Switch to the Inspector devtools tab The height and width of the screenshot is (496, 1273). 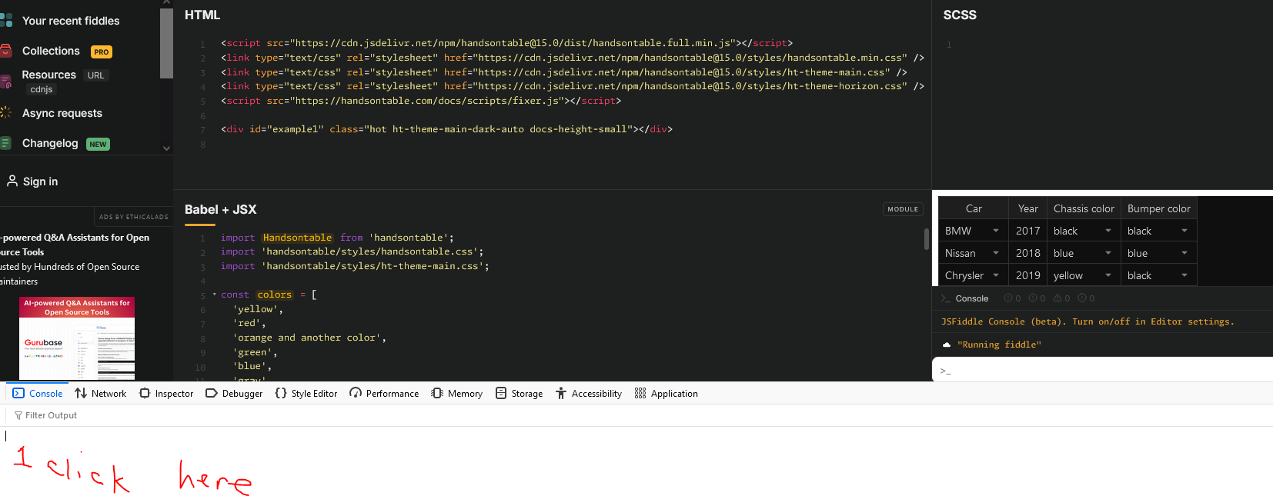click(166, 393)
